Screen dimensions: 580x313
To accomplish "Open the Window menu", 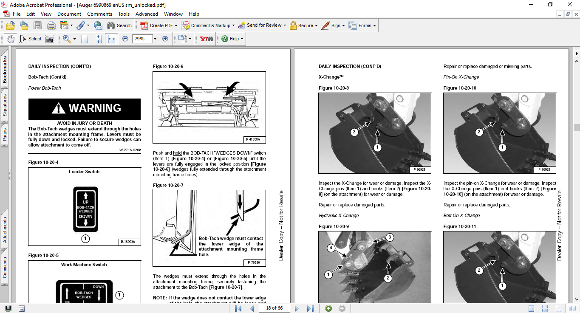I will pos(173,14).
